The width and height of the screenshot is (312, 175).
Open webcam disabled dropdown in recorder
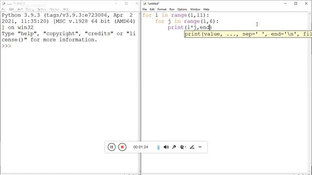(183, 147)
